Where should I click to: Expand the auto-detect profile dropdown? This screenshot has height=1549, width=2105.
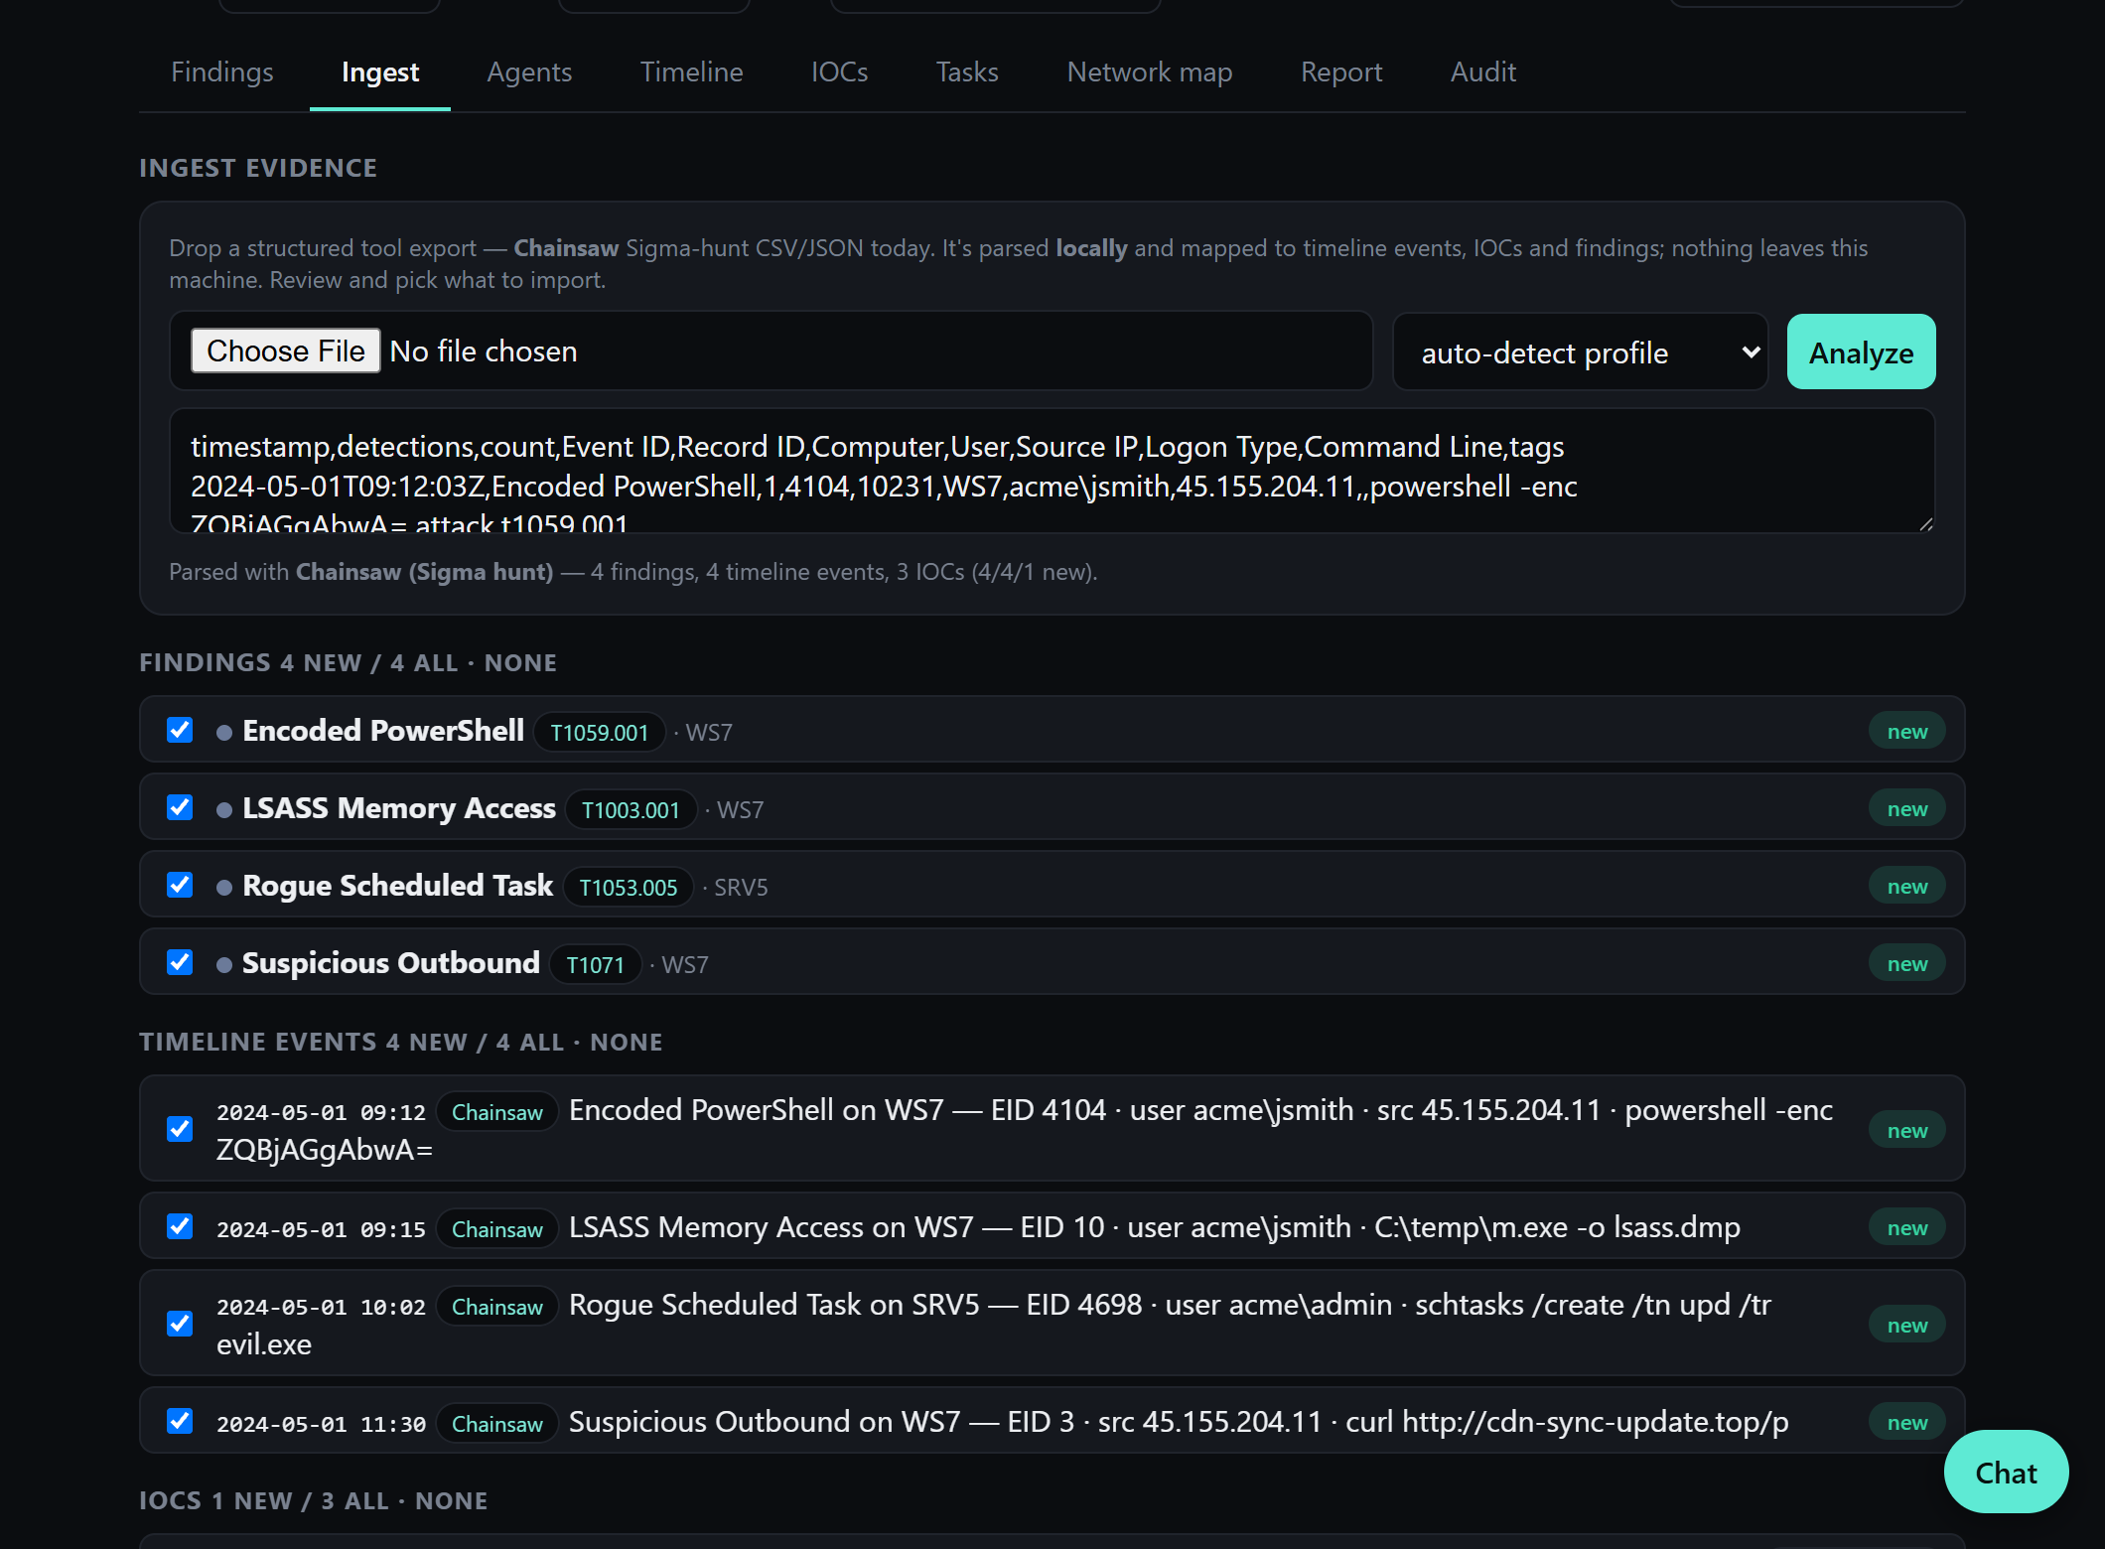tap(1580, 352)
